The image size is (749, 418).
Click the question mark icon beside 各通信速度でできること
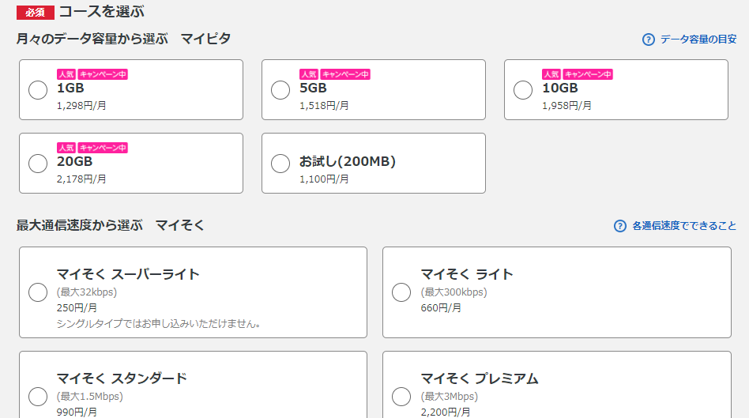(620, 226)
